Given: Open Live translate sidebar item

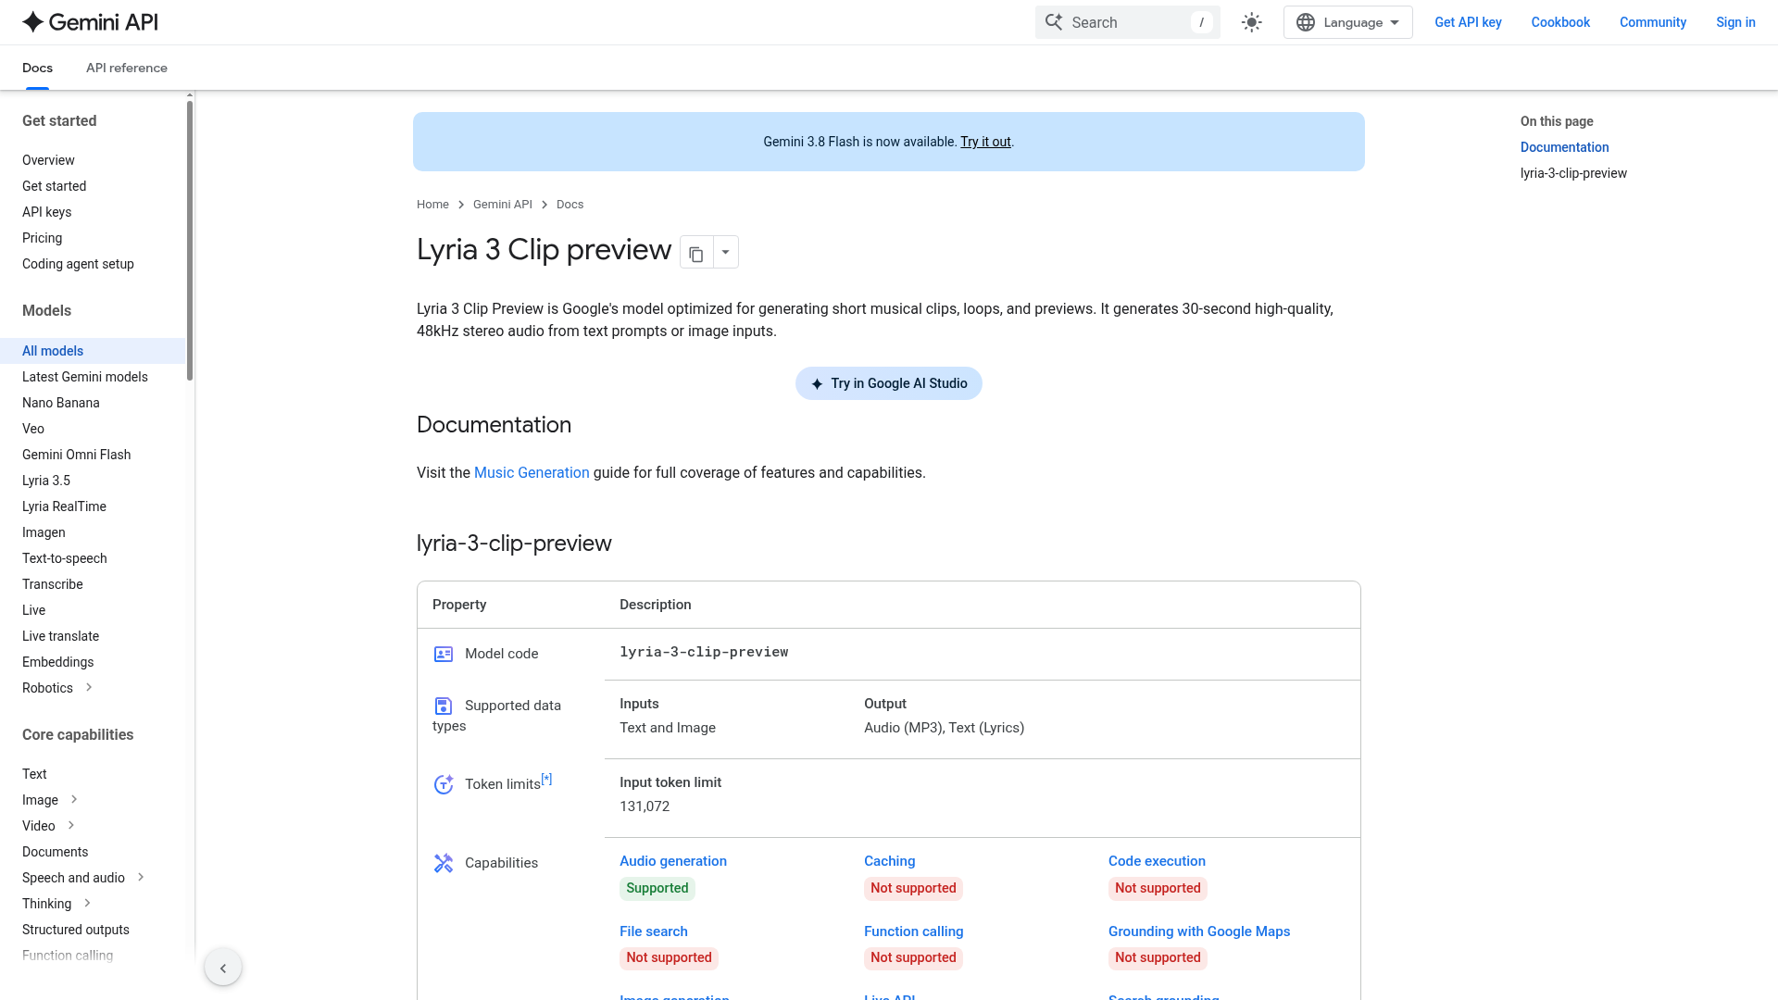Looking at the screenshot, I should [x=60, y=636].
